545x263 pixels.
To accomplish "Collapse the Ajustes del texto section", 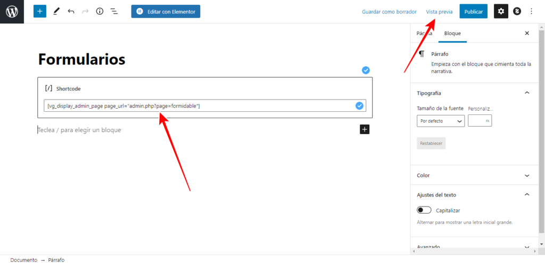I will pyautogui.click(x=527, y=195).
